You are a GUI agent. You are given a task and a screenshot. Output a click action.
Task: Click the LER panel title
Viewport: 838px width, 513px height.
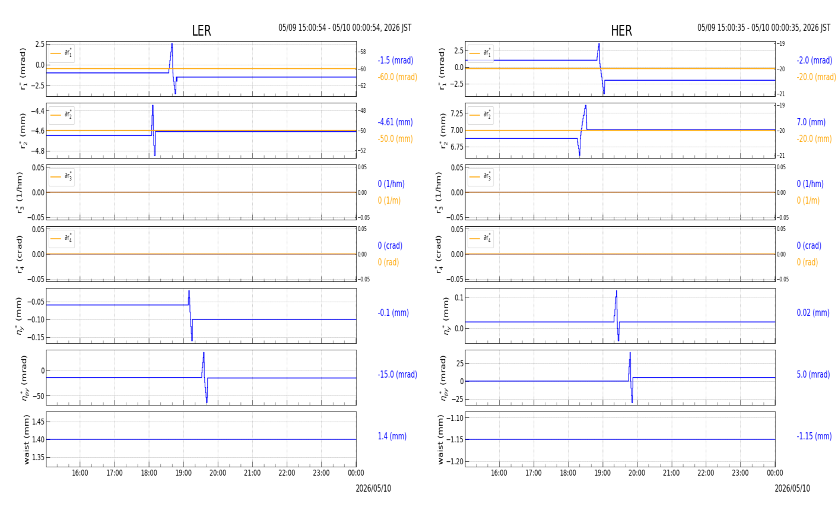pos(201,31)
